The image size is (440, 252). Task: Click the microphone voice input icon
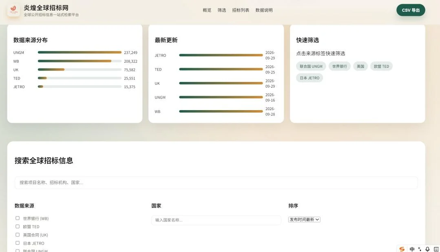pos(427,249)
